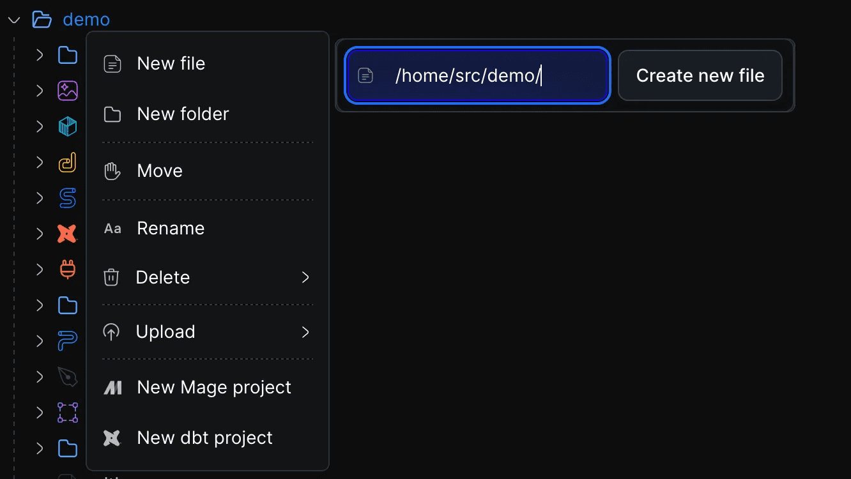Collapse the demo folder chevron
851x479 pixels.
[14, 20]
